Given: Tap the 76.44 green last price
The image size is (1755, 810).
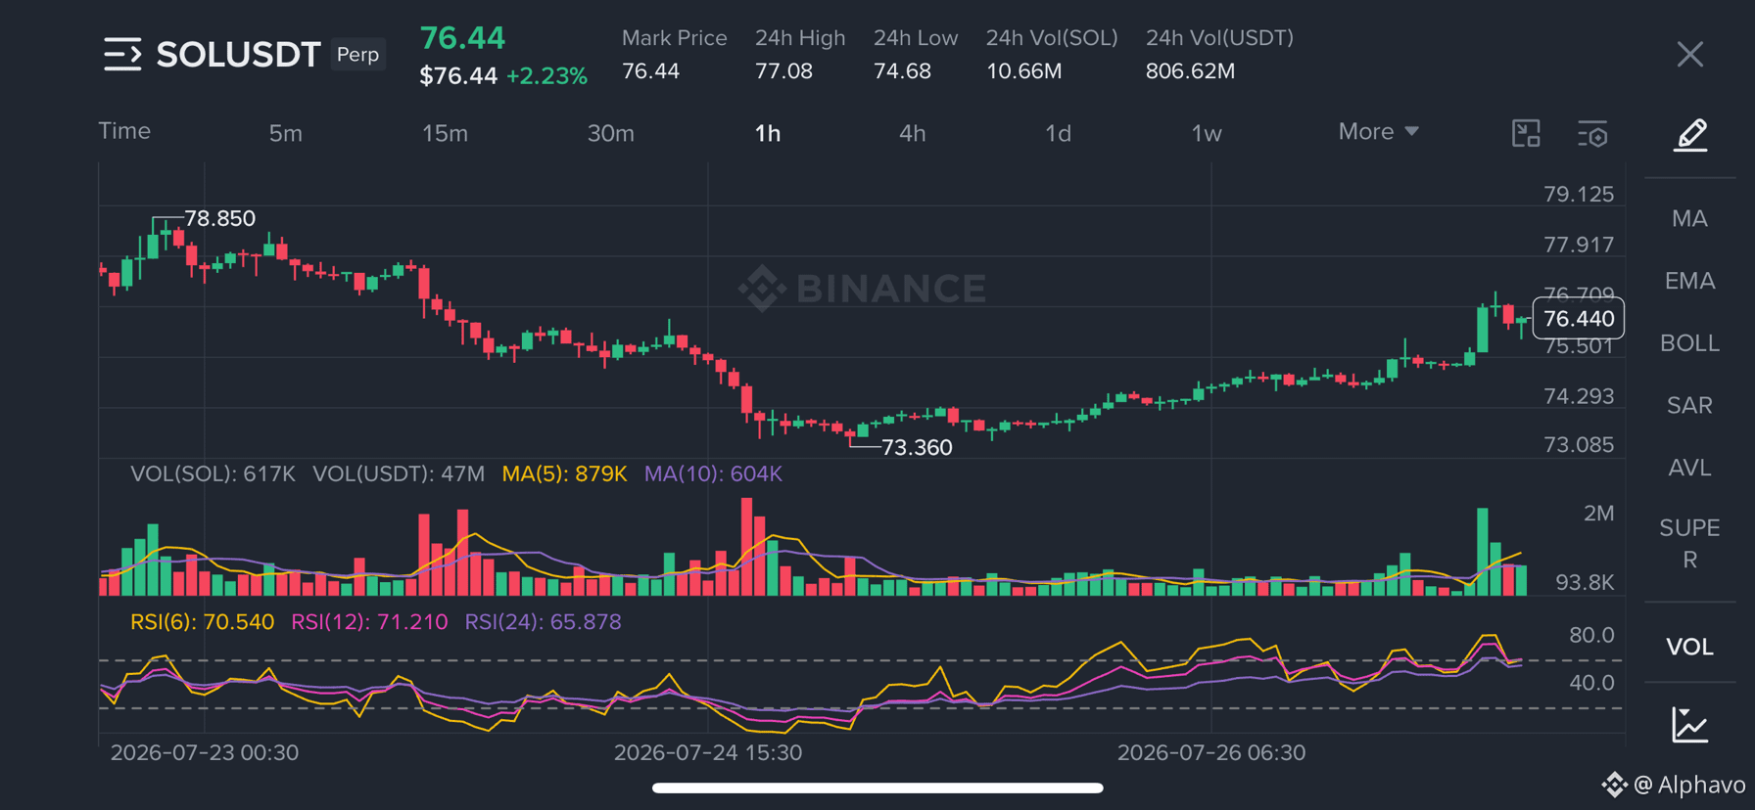Looking at the screenshot, I should coord(462,38).
